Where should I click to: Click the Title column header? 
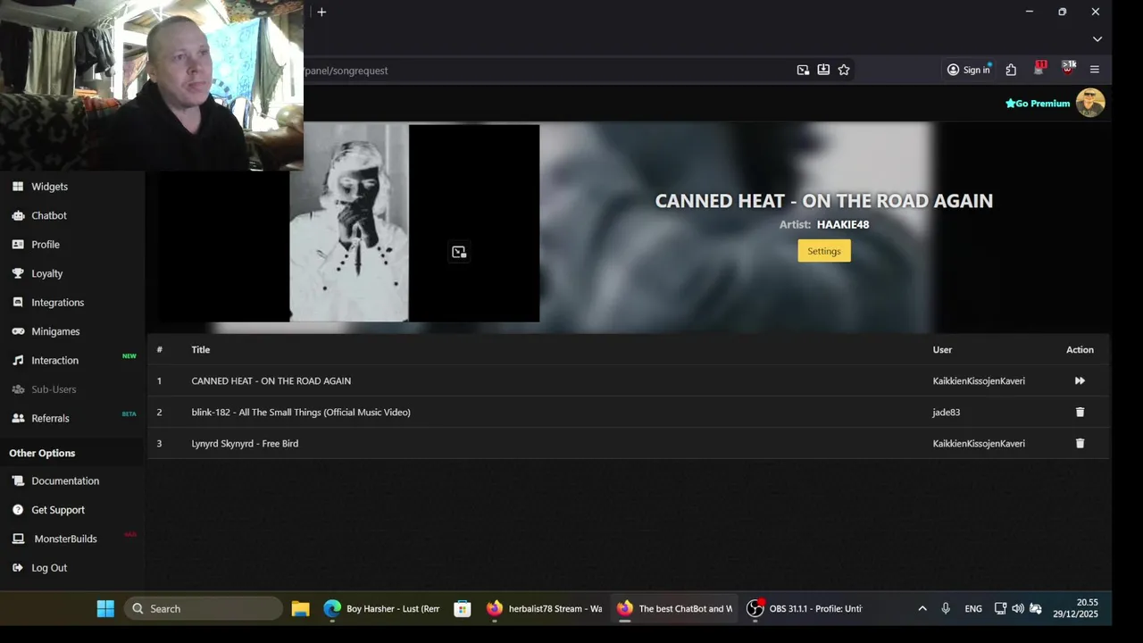[201, 350]
